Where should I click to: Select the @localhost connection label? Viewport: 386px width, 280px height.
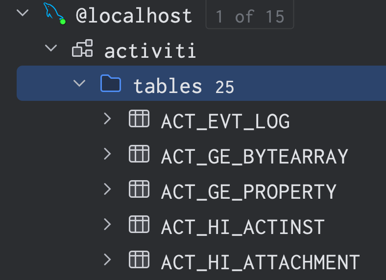pos(134,16)
